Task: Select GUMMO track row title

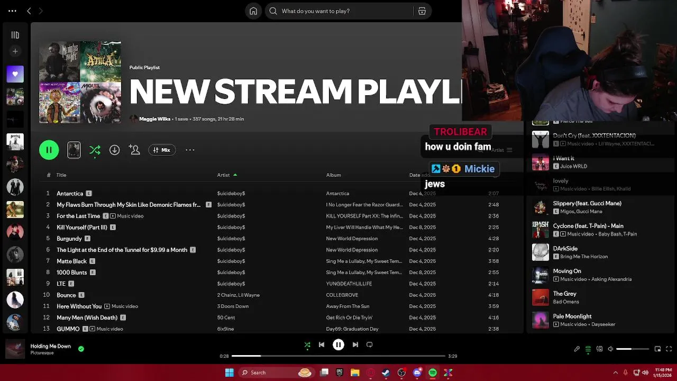Action: click(x=68, y=329)
